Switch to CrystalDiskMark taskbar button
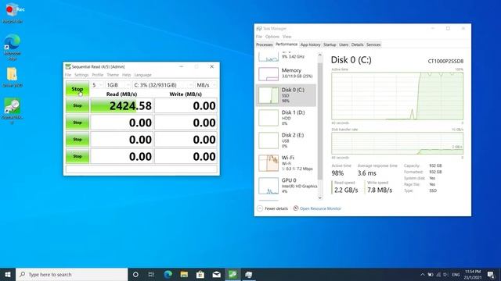 coord(232,274)
